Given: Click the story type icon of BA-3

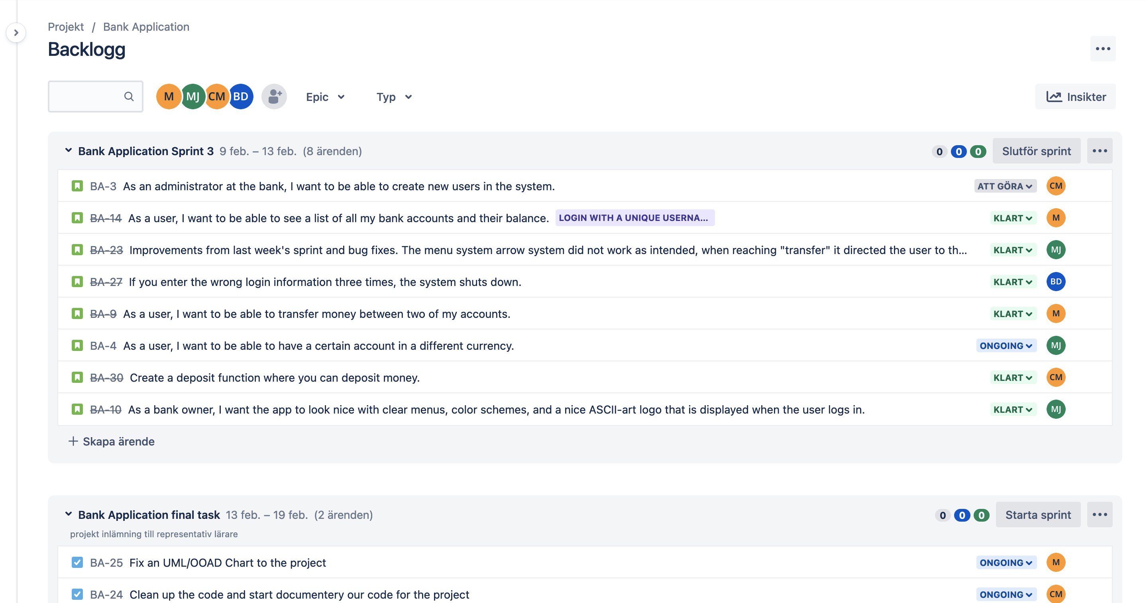Looking at the screenshot, I should (77, 186).
